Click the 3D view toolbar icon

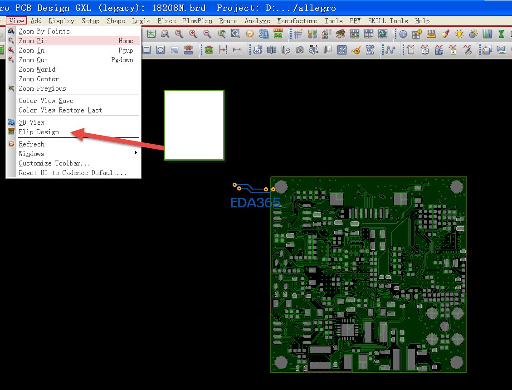point(263,34)
